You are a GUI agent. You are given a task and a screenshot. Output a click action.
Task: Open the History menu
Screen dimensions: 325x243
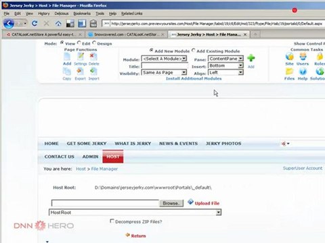pos(44,13)
